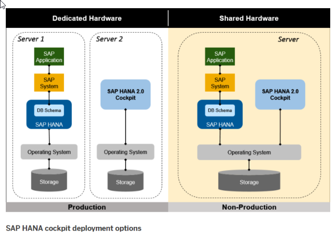Select DB Schema box in Server 1
The height and width of the screenshot is (236, 336).
point(49,110)
